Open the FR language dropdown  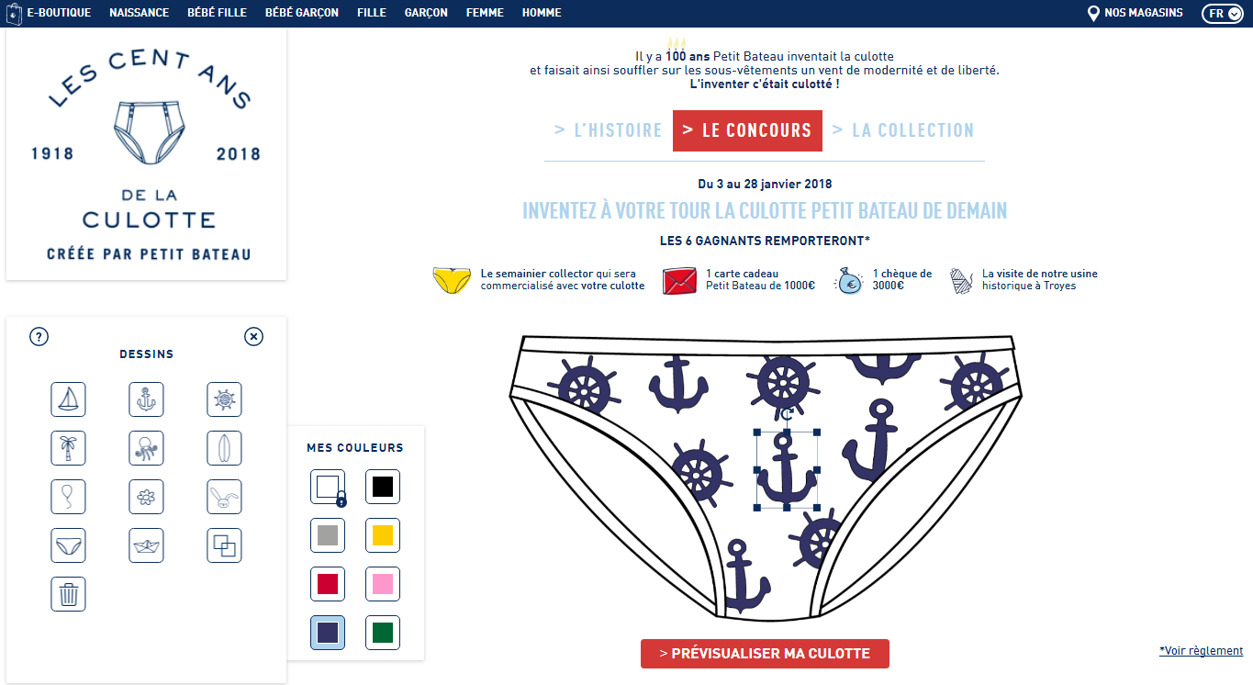point(1222,13)
